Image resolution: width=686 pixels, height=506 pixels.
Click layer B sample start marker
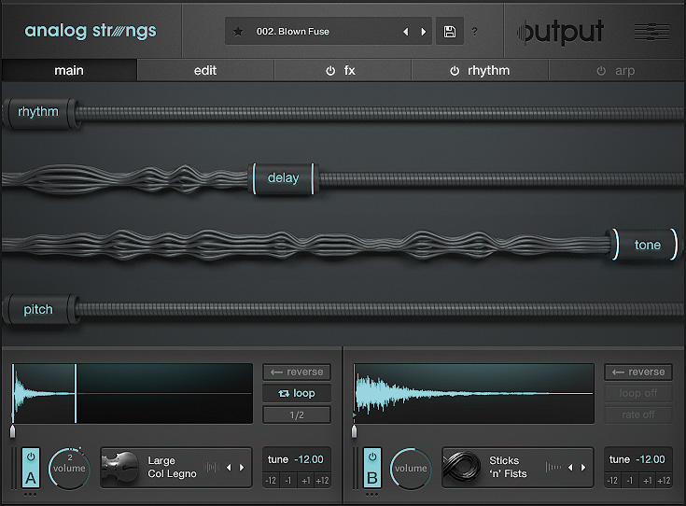(354, 431)
